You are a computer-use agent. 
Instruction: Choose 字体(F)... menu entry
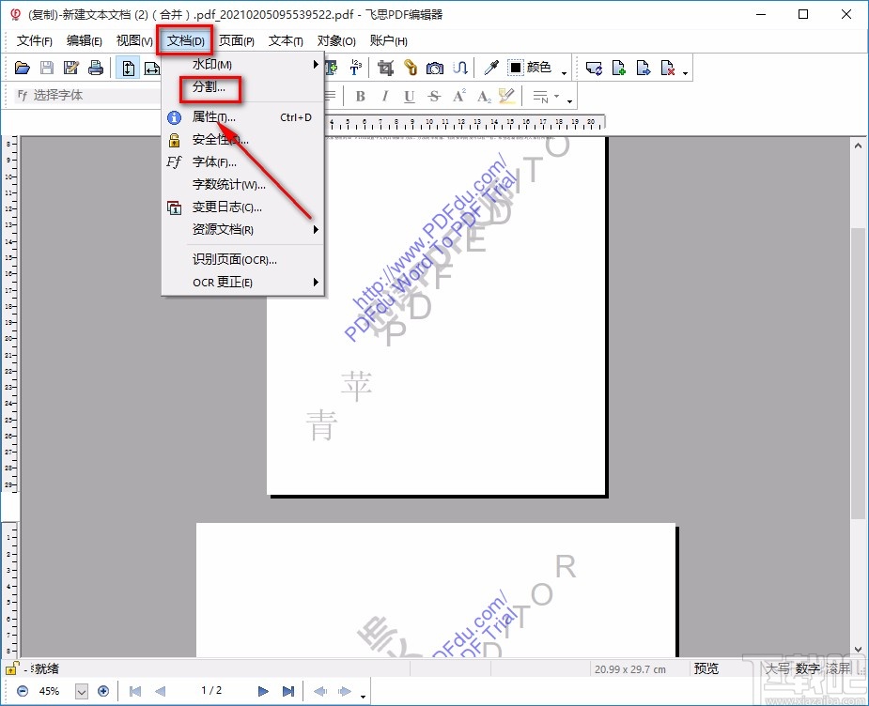[242, 162]
